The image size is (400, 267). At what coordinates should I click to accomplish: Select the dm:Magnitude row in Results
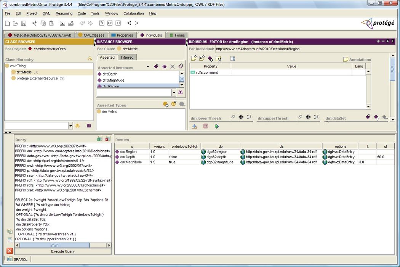[131, 162]
